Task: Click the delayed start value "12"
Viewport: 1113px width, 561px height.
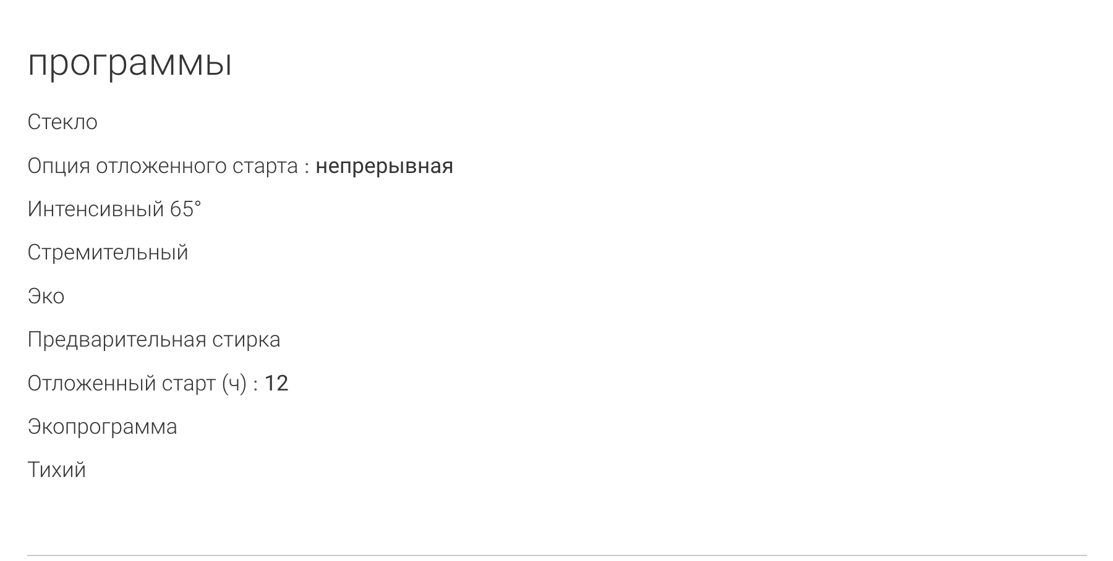Action: point(276,384)
